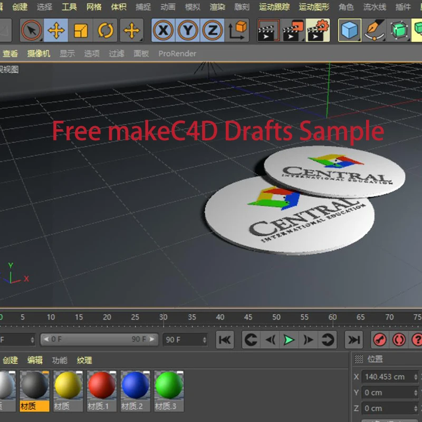
Task: Open the 渲染 menu
Action: pos(217,7)
